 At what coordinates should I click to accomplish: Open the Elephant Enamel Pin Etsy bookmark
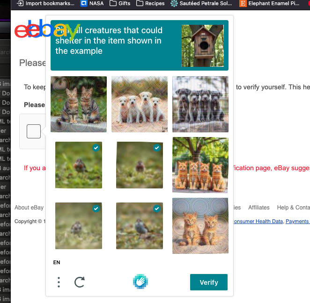click(269, 3)
